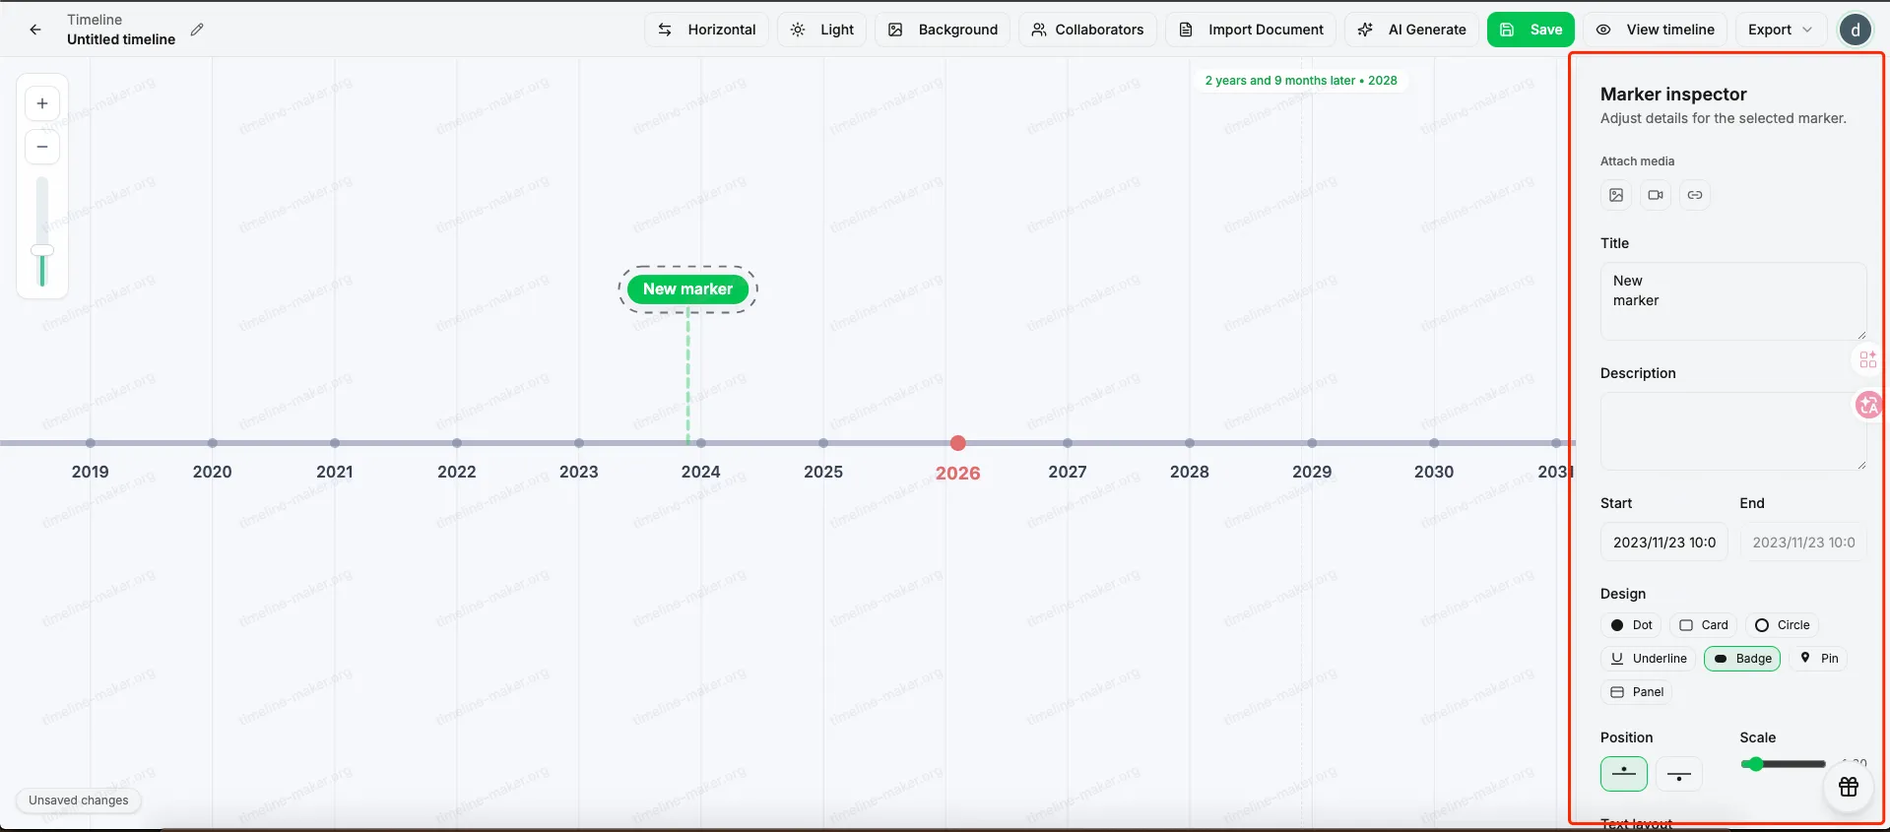The height and width of the screenshot is (832, 1890).
Task: Click the 2024 year tick on axis
Action: [x=701, y=443]
